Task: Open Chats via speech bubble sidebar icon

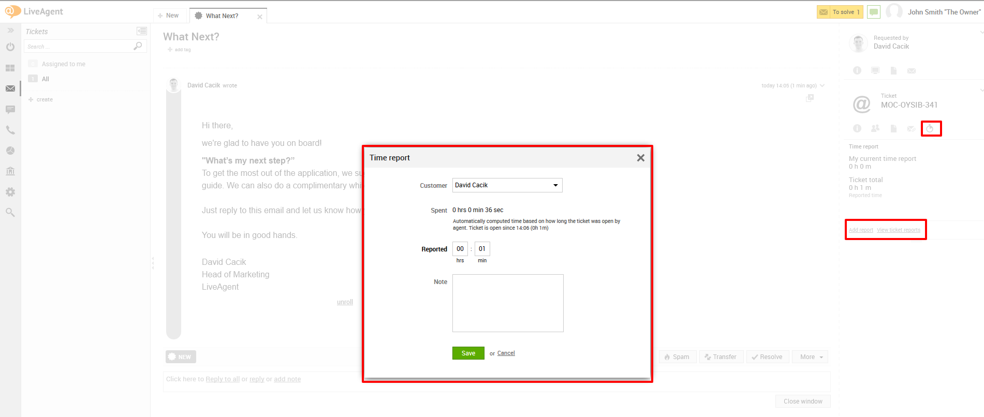Action: click(10, 109)
